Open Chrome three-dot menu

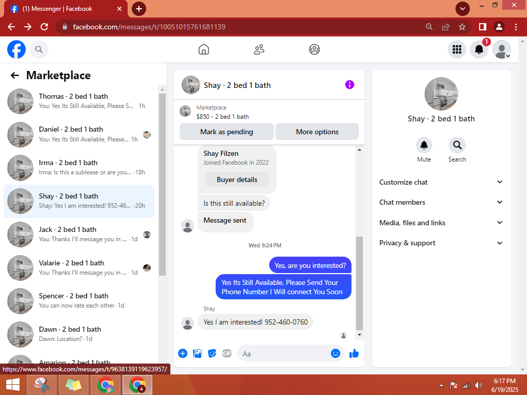tap(516, 27)
